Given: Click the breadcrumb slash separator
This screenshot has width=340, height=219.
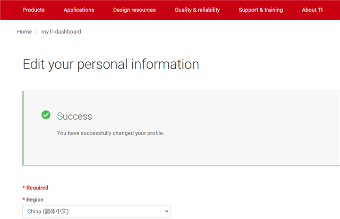Looking at the screenshot, I should [x=37, y=32].
